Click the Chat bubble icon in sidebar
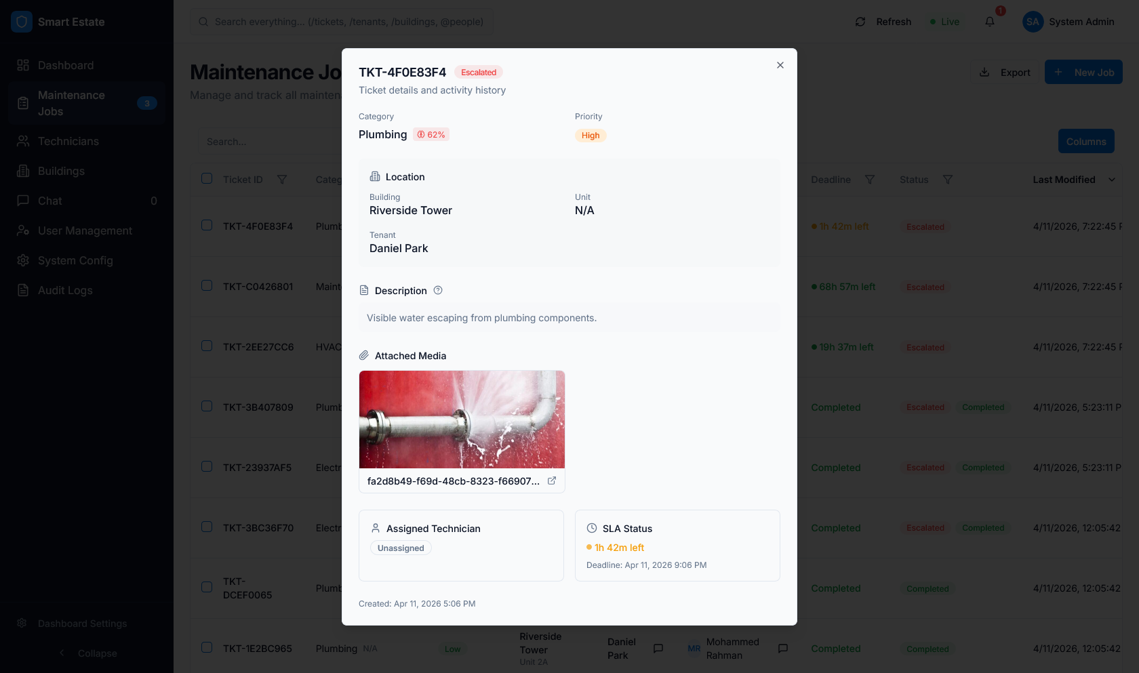This screenshot has width=1139, height=673. [x=23, y=201]
